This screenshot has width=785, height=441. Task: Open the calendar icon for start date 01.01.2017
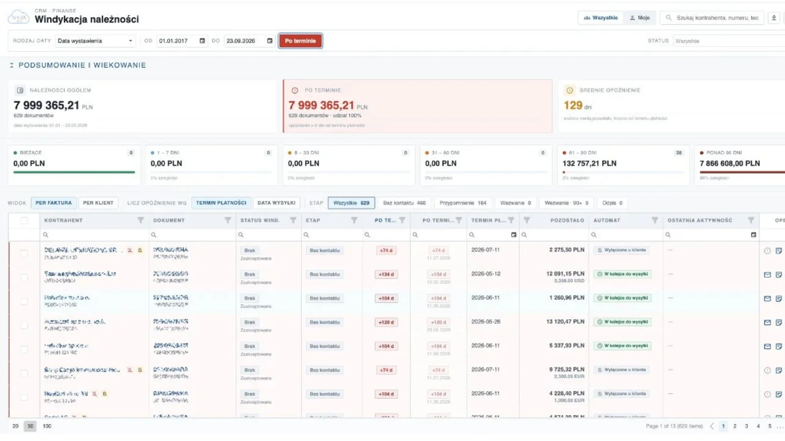tap(202, 41)
